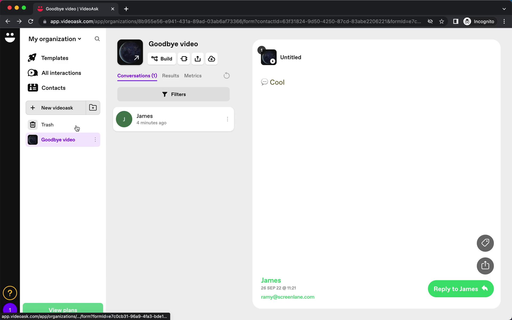The height and width of the screenshot is (320, 512).
Task: Select the Conversations tab currently active
Action: [137, 75]
